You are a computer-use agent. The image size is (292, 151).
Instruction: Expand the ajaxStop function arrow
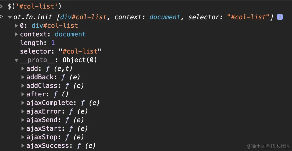pyautogui.click(x=23, y=137)
